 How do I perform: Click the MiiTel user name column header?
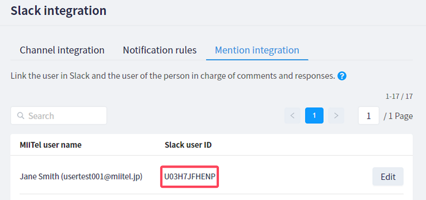51,145
